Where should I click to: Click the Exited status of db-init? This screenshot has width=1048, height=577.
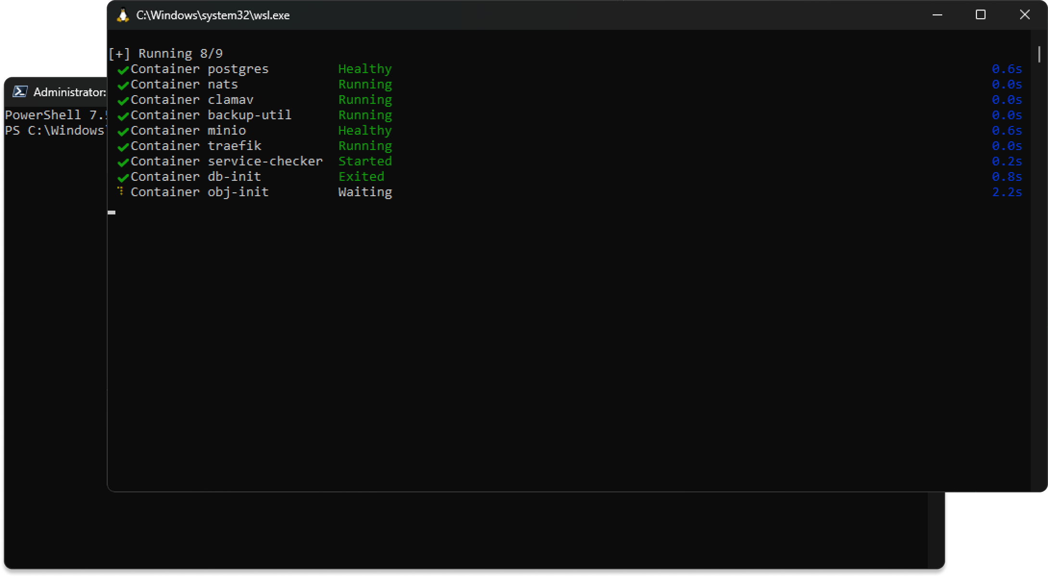click(361, 176)
